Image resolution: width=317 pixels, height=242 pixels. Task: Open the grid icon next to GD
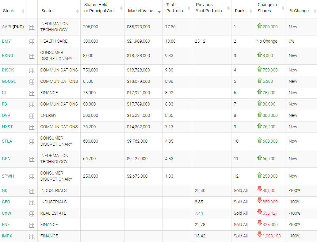coord(32,191)
